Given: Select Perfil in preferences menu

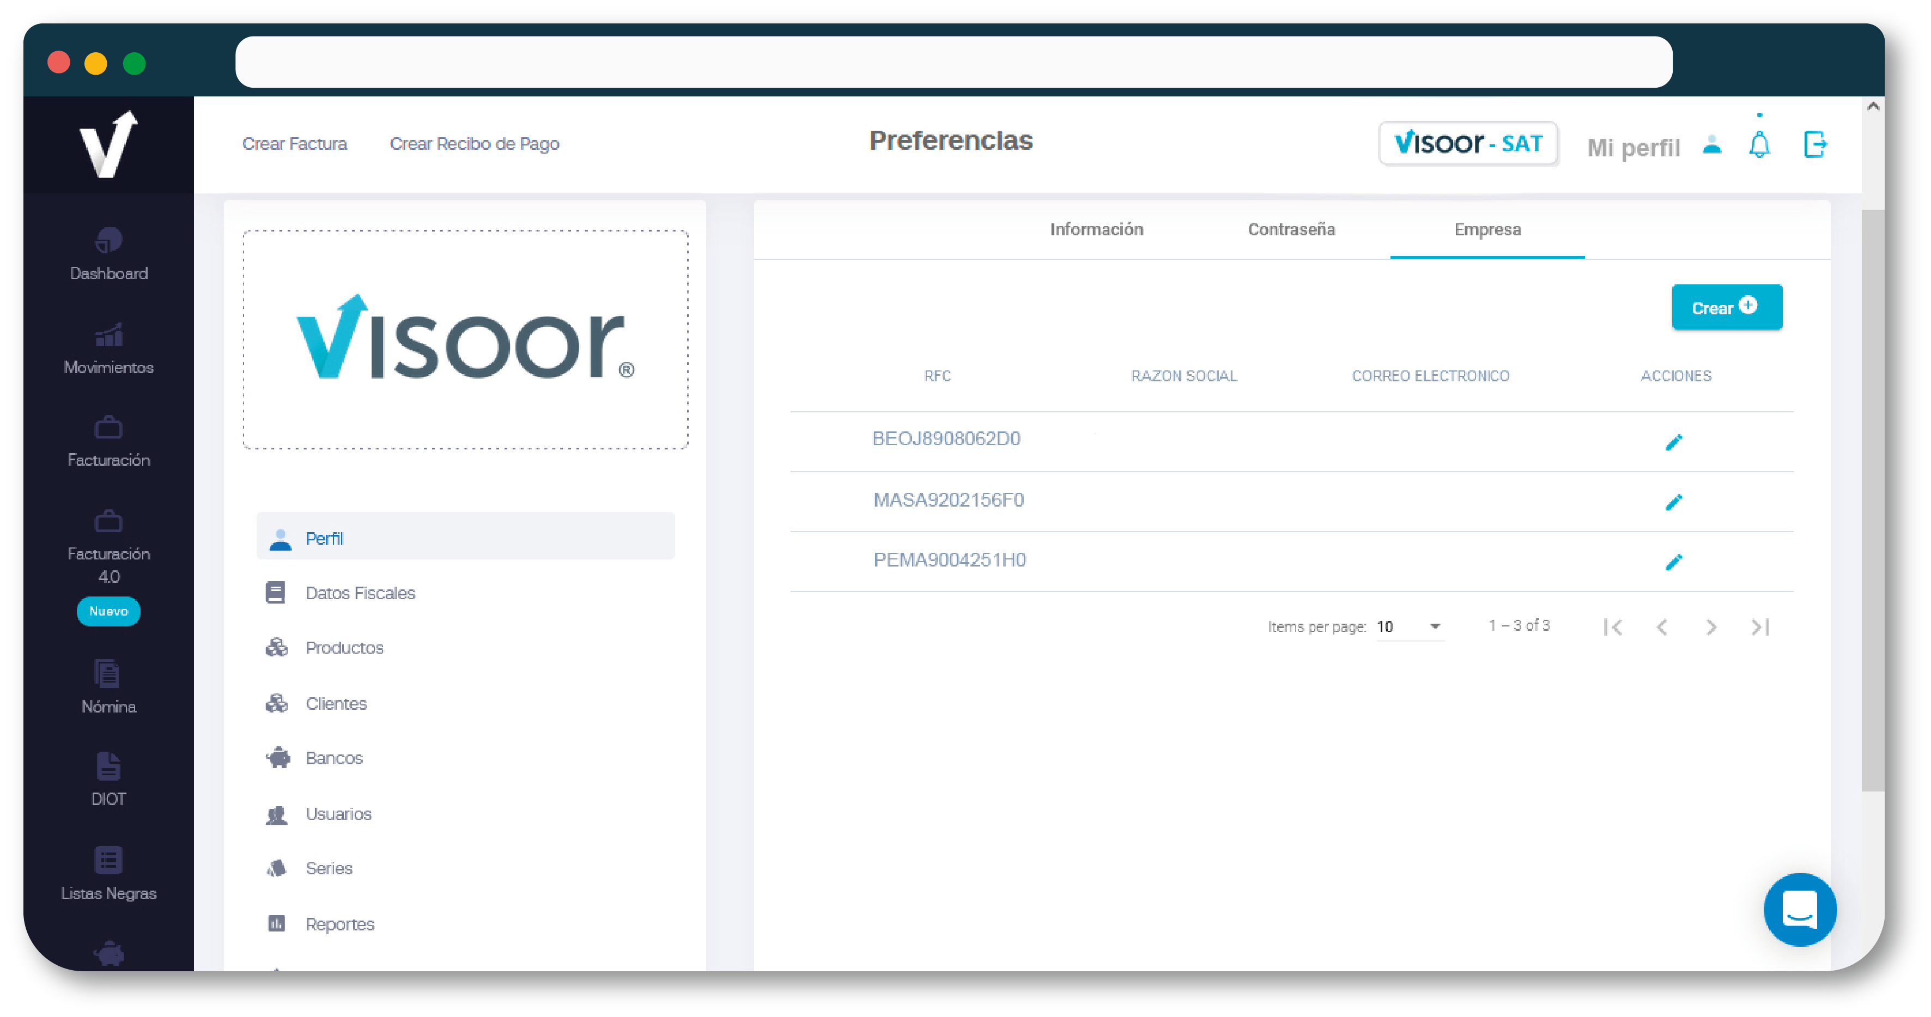Looking at the screenshot, I should (465, 537).
